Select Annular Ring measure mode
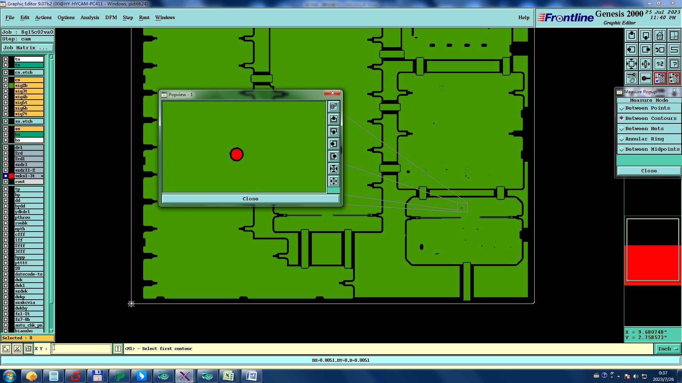 coord(644,139)
